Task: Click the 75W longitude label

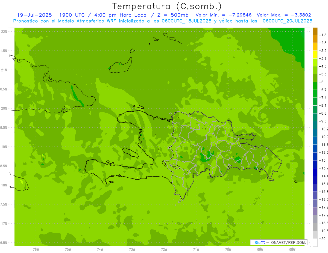Action: 68,249
